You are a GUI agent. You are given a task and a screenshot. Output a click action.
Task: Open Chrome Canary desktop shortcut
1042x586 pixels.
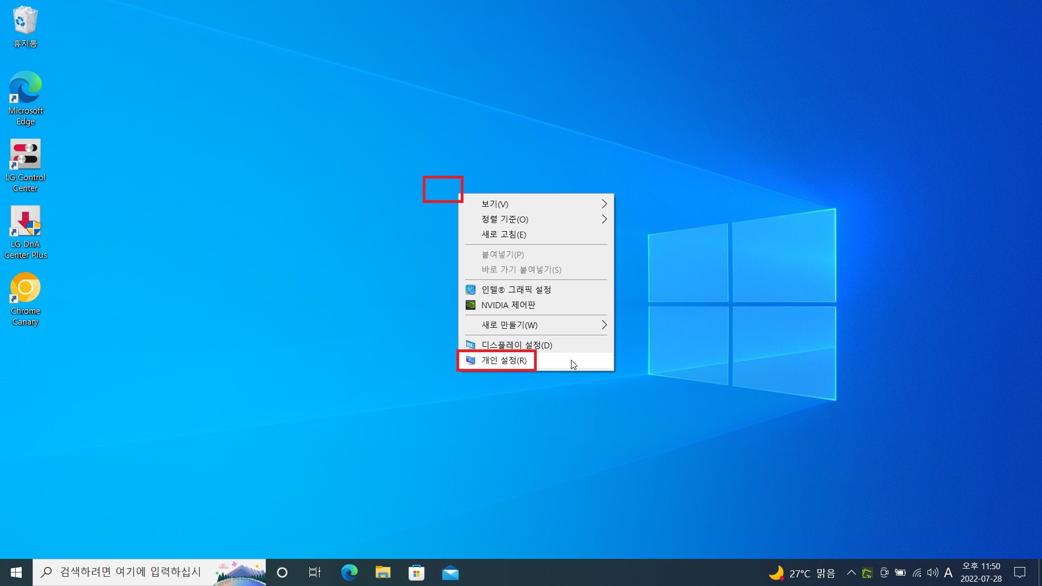[25, 288]
